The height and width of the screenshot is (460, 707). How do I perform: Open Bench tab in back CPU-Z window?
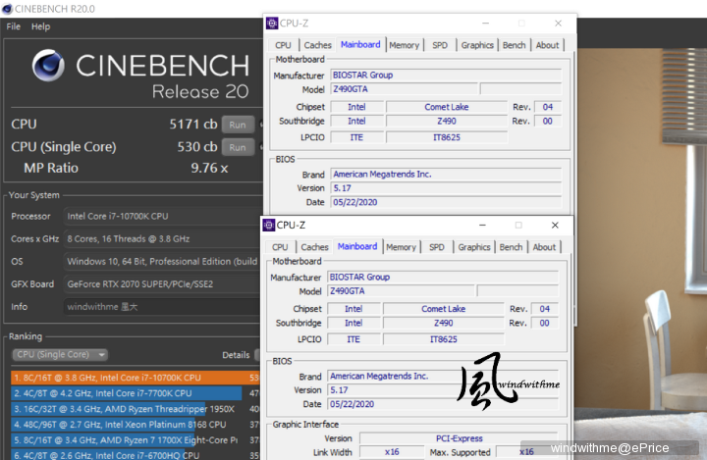(x=514, y=45)
